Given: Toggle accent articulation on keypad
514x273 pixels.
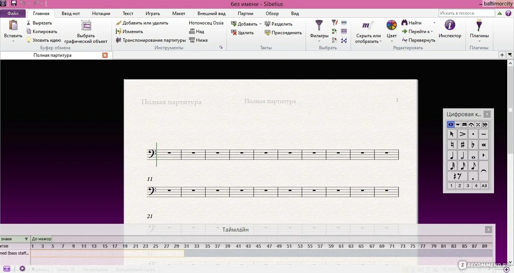Looking at the screenshot, I should pos(462,134).
